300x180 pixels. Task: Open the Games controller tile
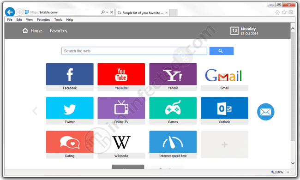[173, 111]
